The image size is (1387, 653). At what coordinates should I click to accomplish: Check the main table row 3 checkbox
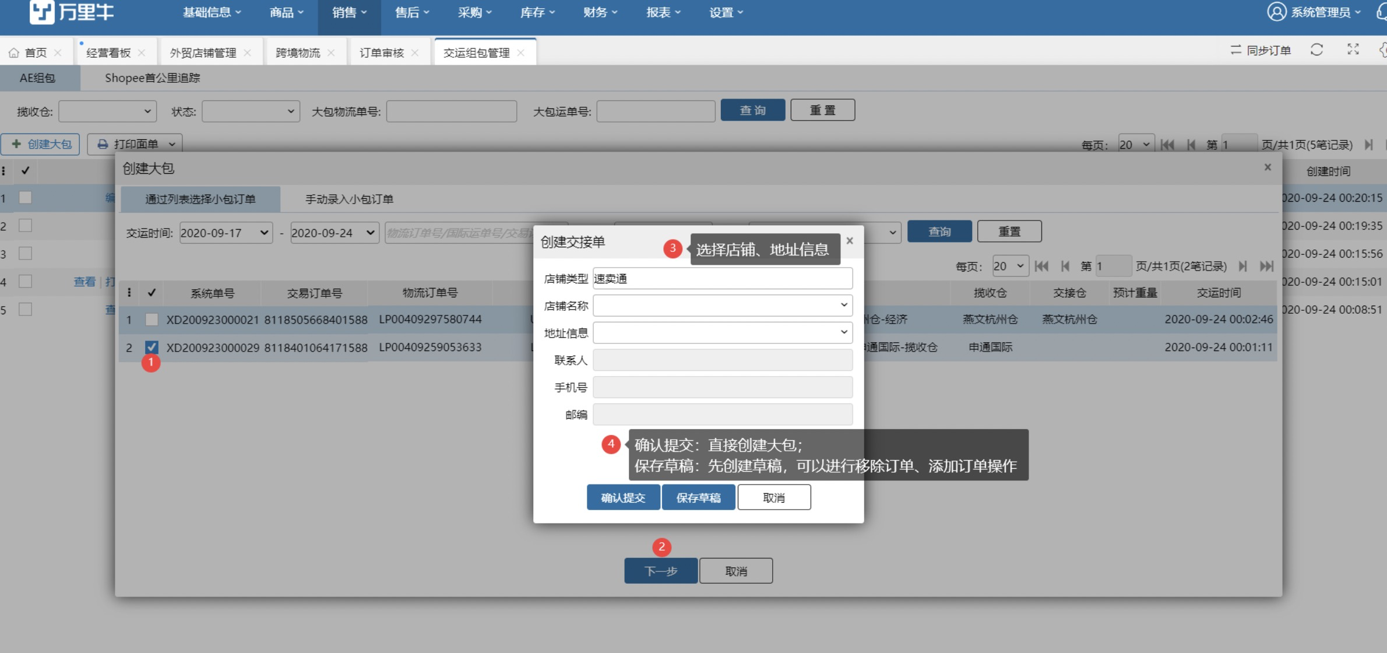click(25, 254)
